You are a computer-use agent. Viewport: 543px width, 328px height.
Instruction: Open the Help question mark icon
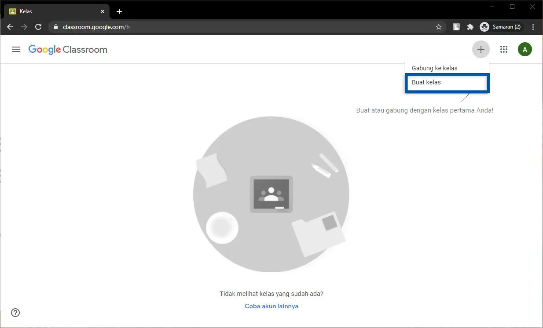click(15, 313)
